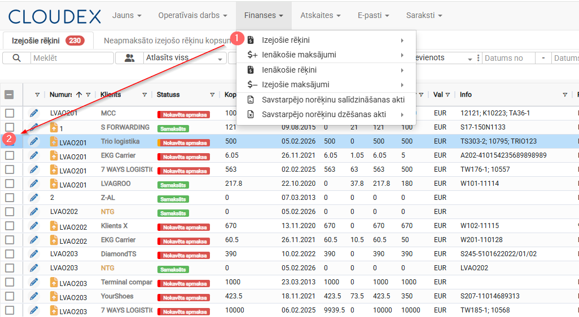Open Savstarpējo norēķinu salīdzināšanas akti

pos(333,100)
